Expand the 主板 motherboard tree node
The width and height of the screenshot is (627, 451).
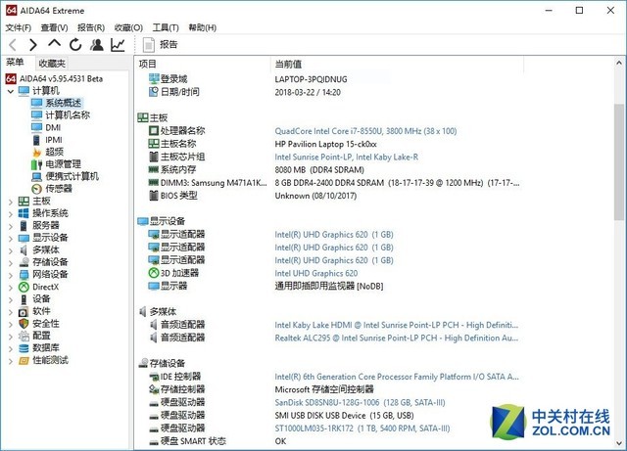[10, 202]
